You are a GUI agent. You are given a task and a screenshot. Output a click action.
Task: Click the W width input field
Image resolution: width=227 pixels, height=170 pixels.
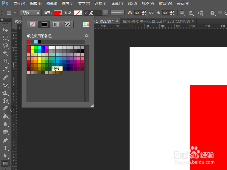[140, 13]
